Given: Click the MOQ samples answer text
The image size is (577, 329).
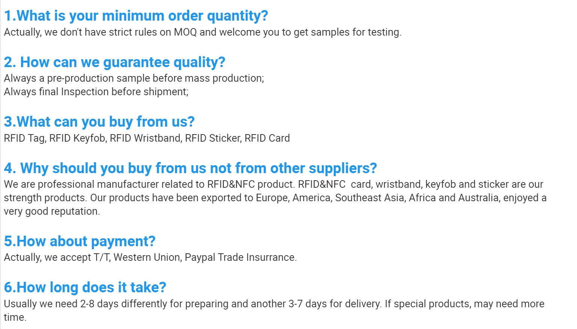Looking at the screenshot, I should tap(203, 32).
